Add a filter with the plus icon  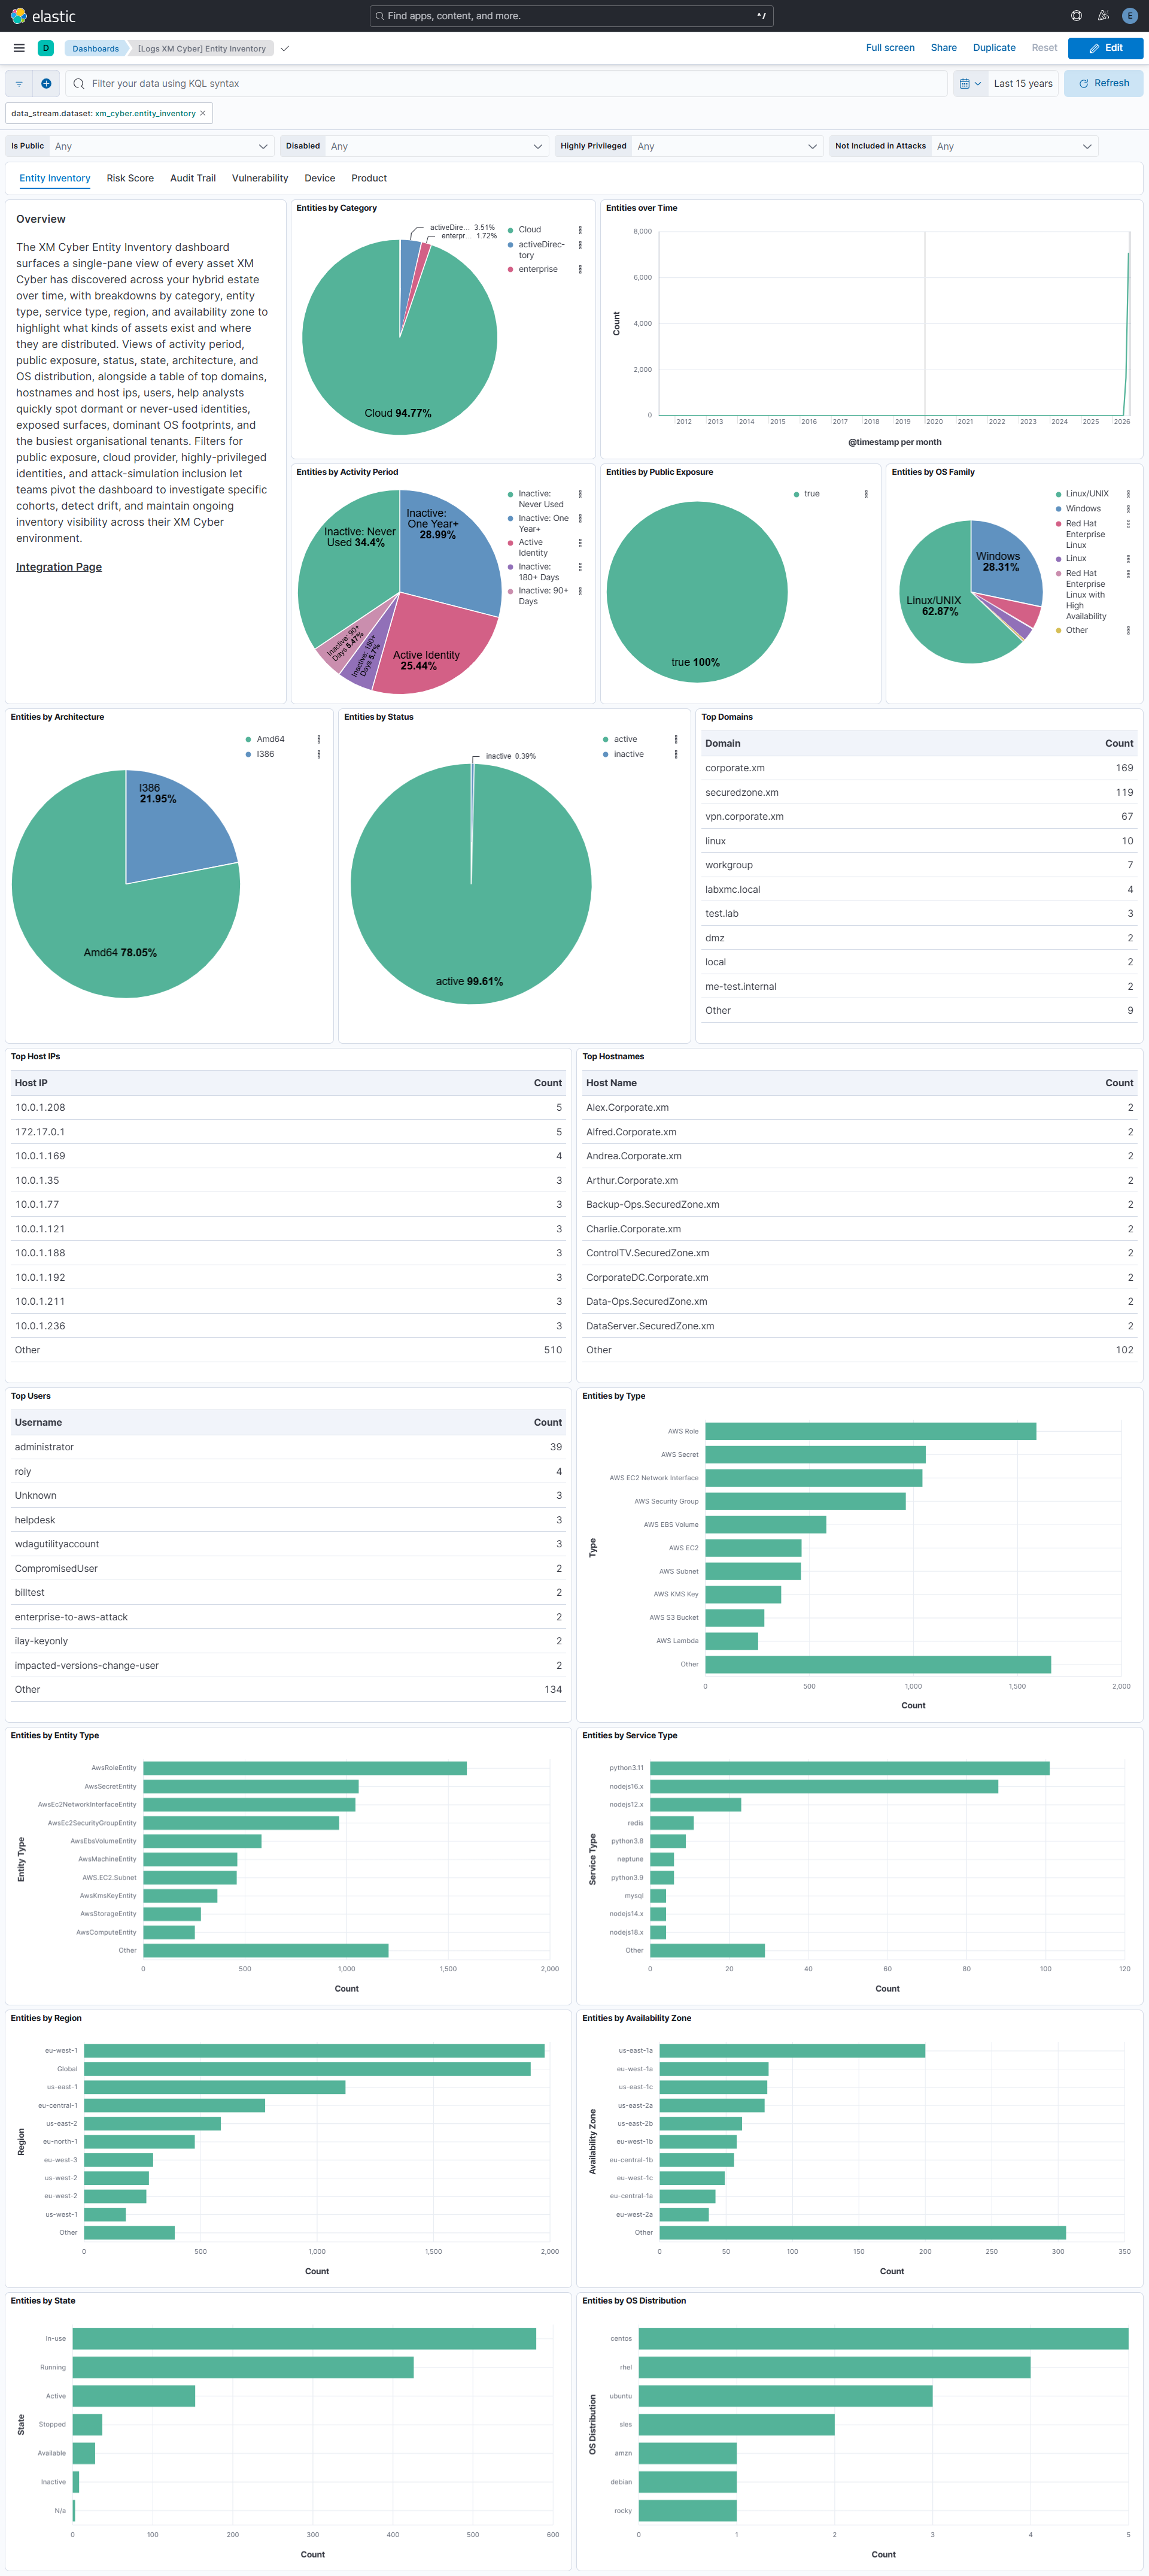(x=46, y=84)
